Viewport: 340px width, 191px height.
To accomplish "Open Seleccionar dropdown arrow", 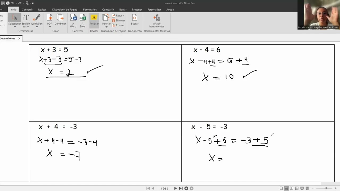I will coord(15,27).
